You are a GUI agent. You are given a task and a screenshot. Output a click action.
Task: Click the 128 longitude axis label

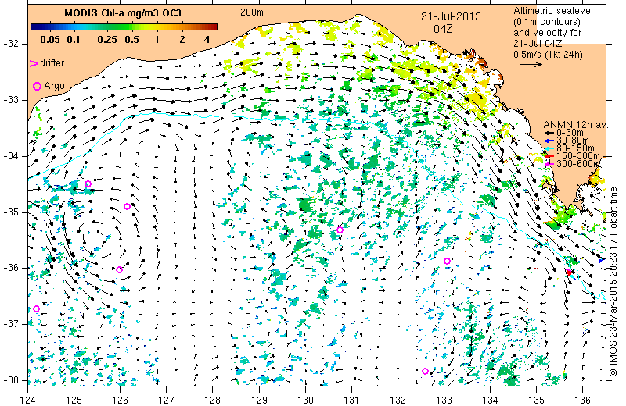point(213,399)
